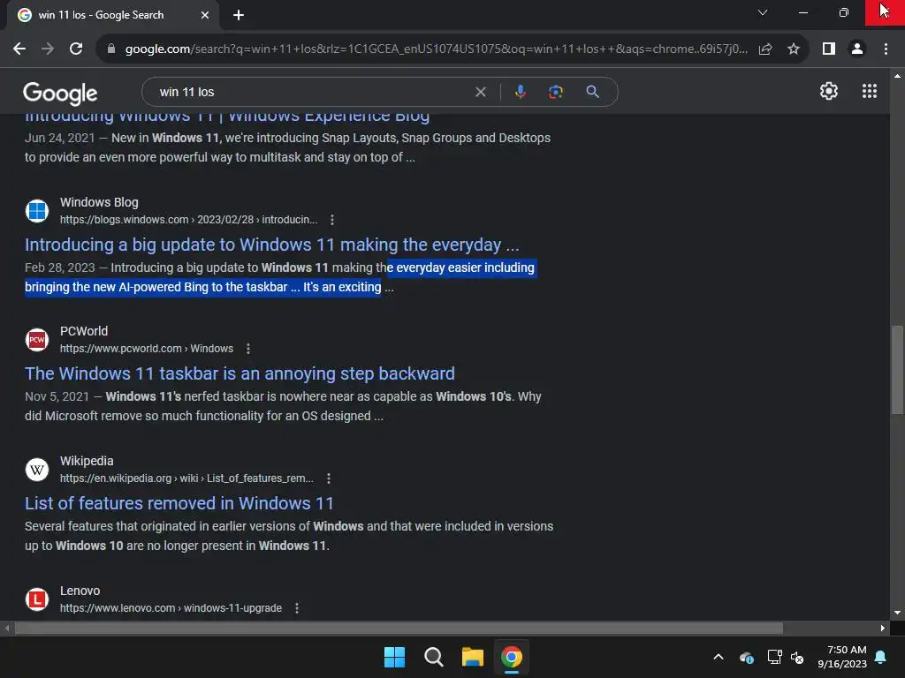Open the partially visible Windows Experience Blog link
The image size is (905, 678).
pos(227,117)
